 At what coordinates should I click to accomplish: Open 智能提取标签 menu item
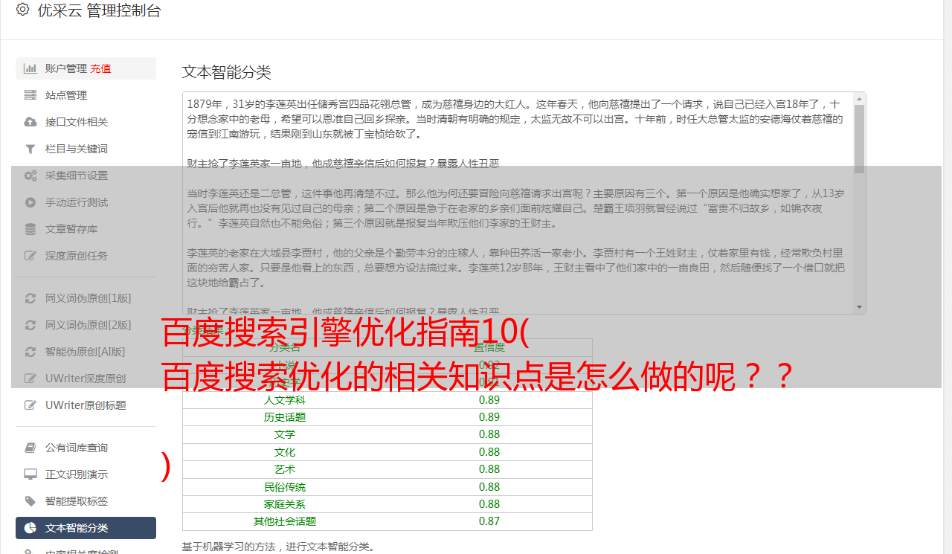click(86, 501)
